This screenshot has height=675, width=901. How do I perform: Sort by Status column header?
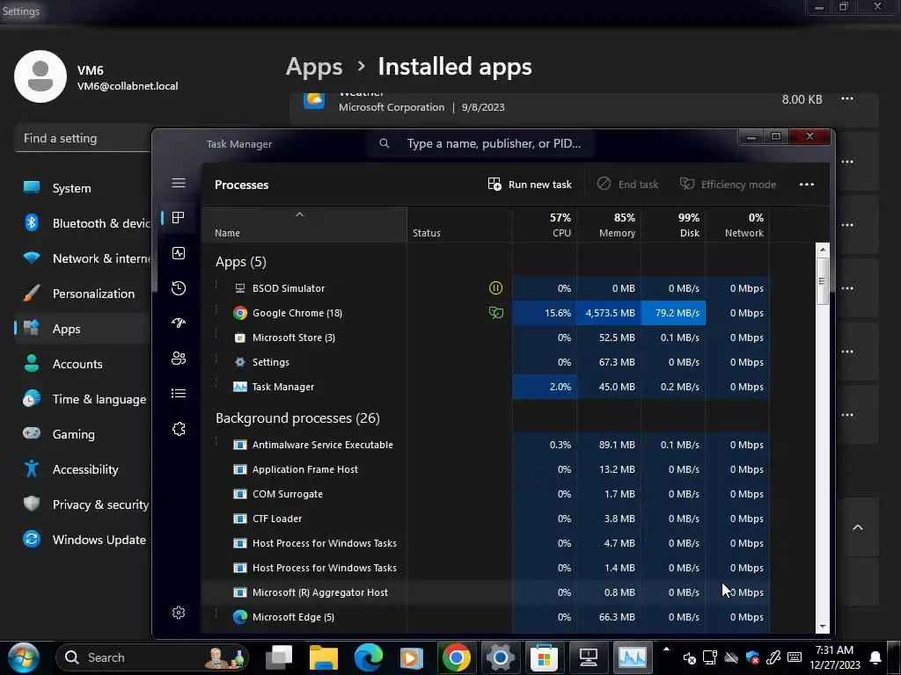(459, 225)
